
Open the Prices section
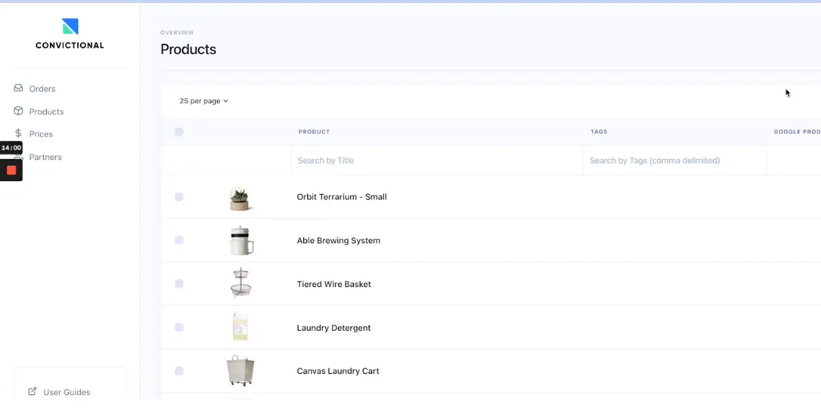tap(41, 134)
